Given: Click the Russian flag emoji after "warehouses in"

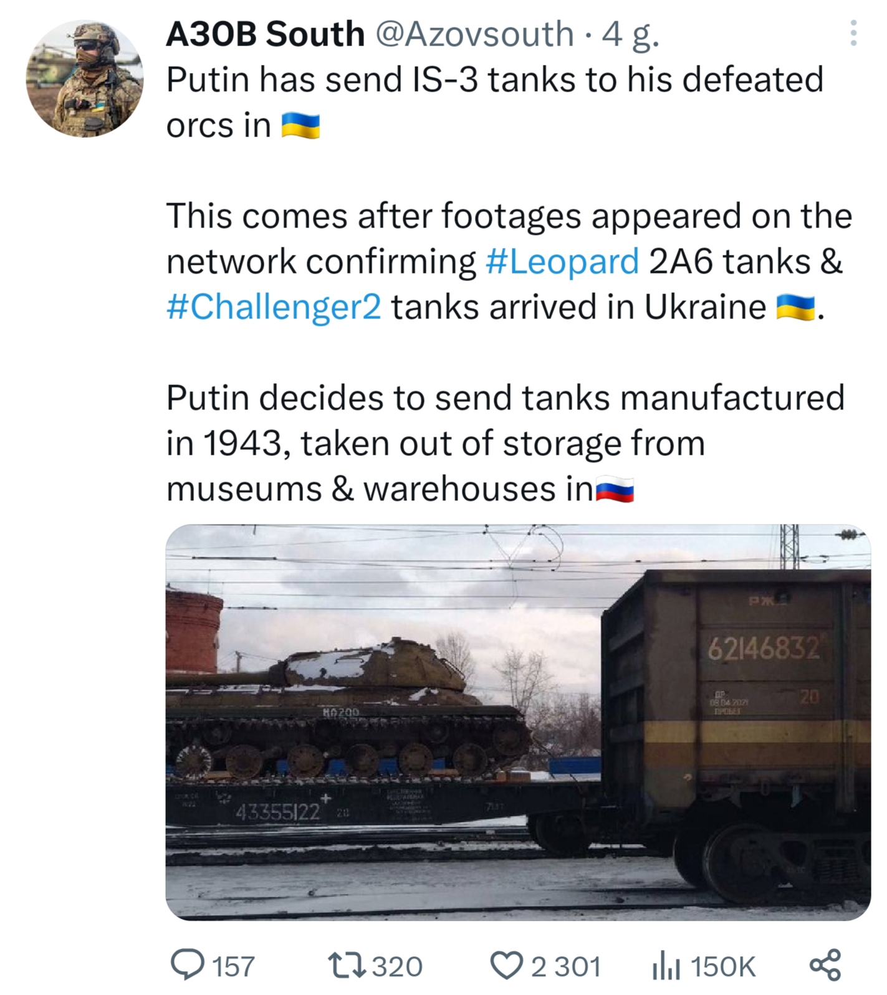Looking at the screenshot, I should [615, 489].
